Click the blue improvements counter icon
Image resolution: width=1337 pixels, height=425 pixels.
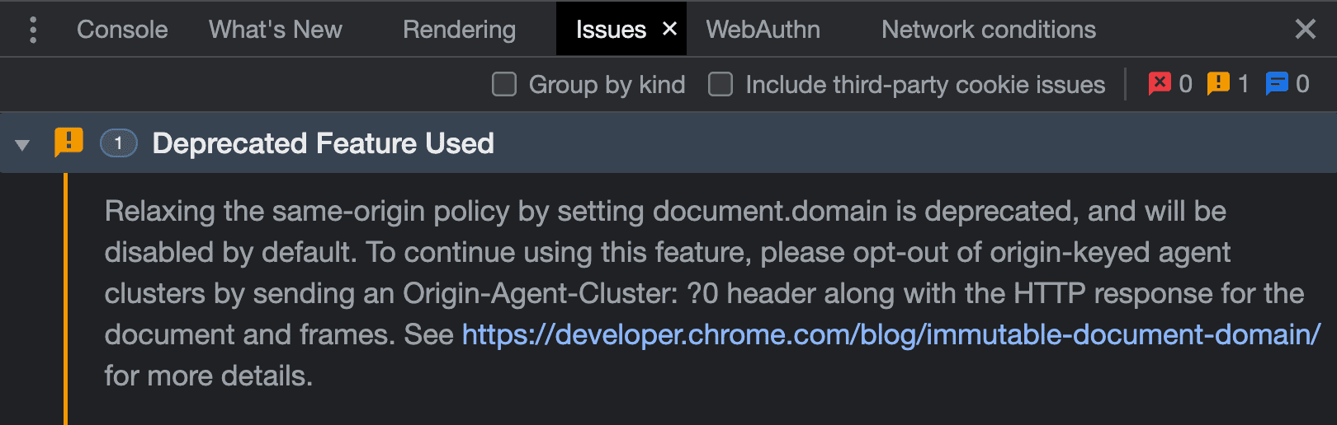click(x=1277, y=83)
